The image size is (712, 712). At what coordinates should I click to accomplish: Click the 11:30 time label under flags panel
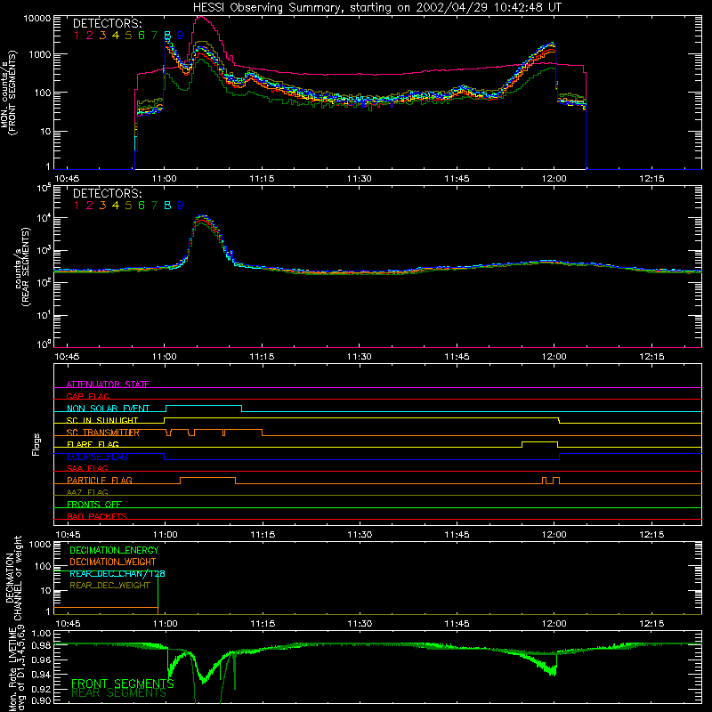tap(360, 535)
